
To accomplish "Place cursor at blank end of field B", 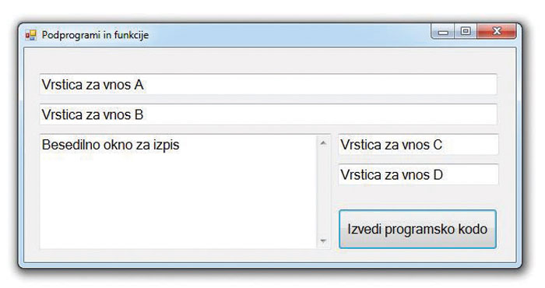I will click(320, 114).
